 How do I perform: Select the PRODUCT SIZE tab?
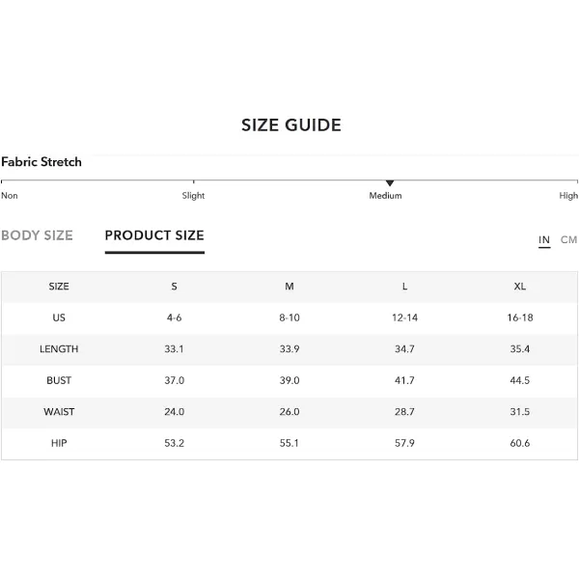tap(154, 235)
